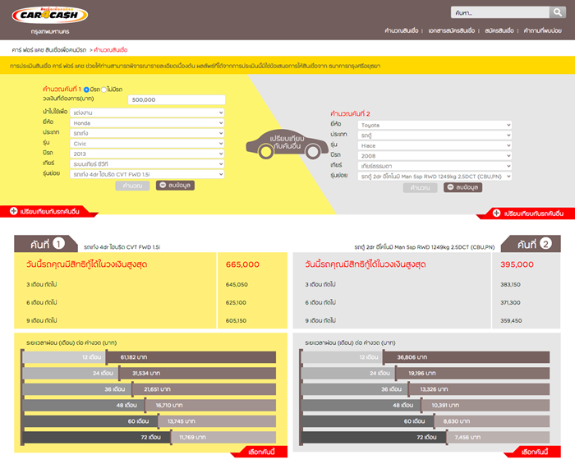This screenshot has height=464, width=575.
Task: Open the Hiace model dropdown
Action: 435,145
